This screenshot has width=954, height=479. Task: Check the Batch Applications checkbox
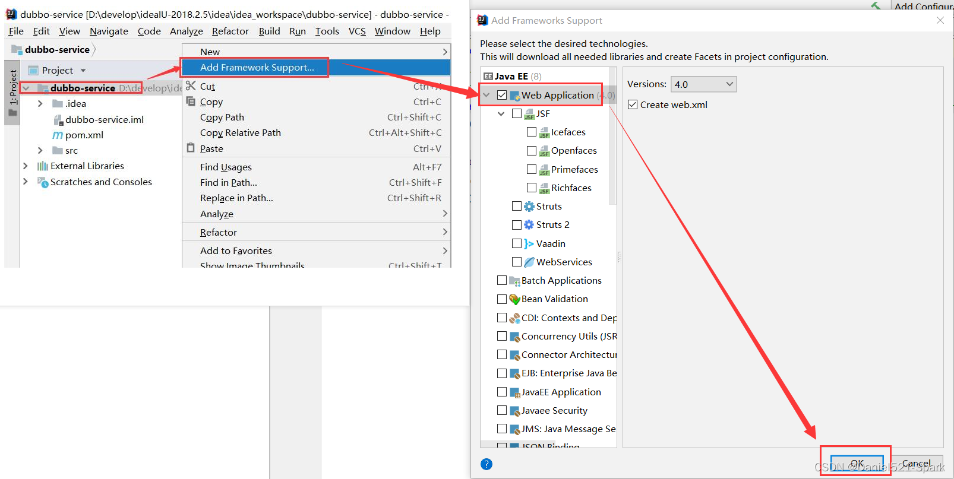coord(502,280)
